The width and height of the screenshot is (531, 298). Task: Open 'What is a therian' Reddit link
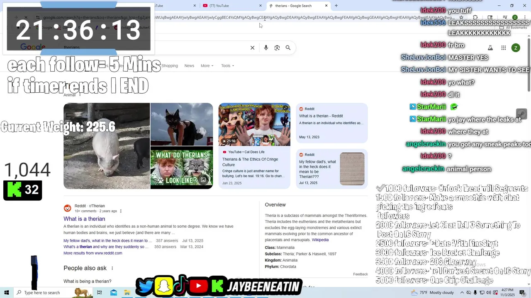tap(84, 219)
